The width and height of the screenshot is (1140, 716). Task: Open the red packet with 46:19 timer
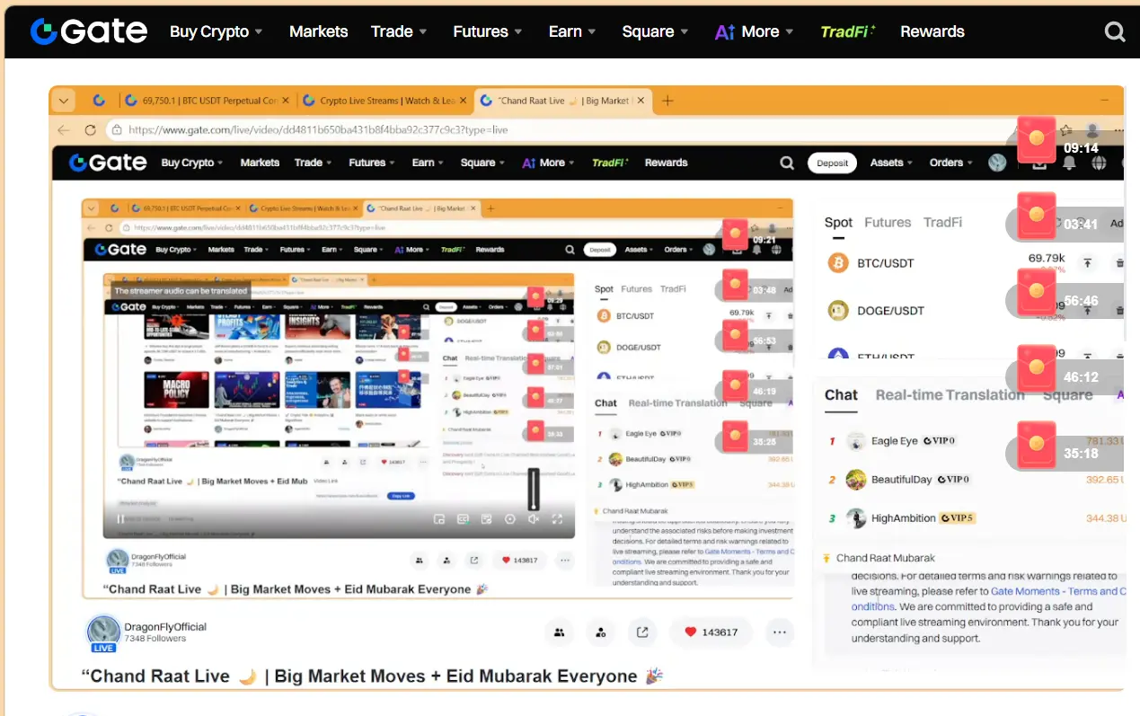pos(735,386)
